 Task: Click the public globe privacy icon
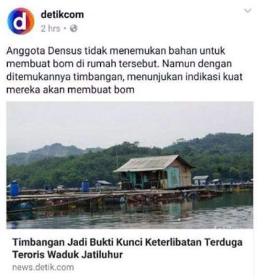(x=74, y=29)
